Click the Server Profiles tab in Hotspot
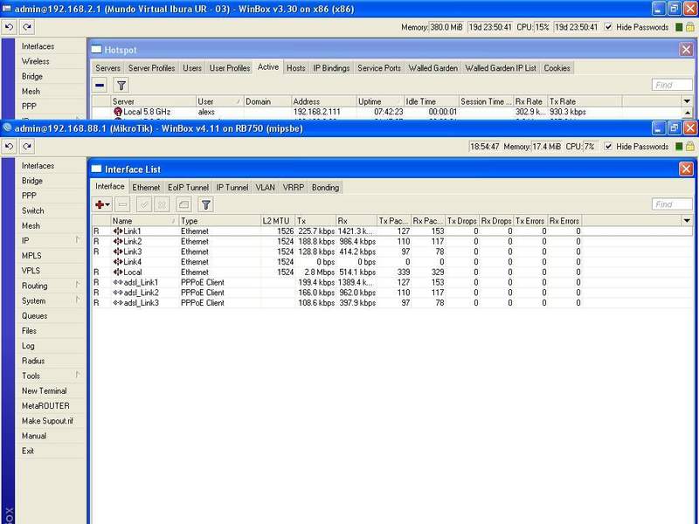699x524 pixels. (x=151, y=68)
